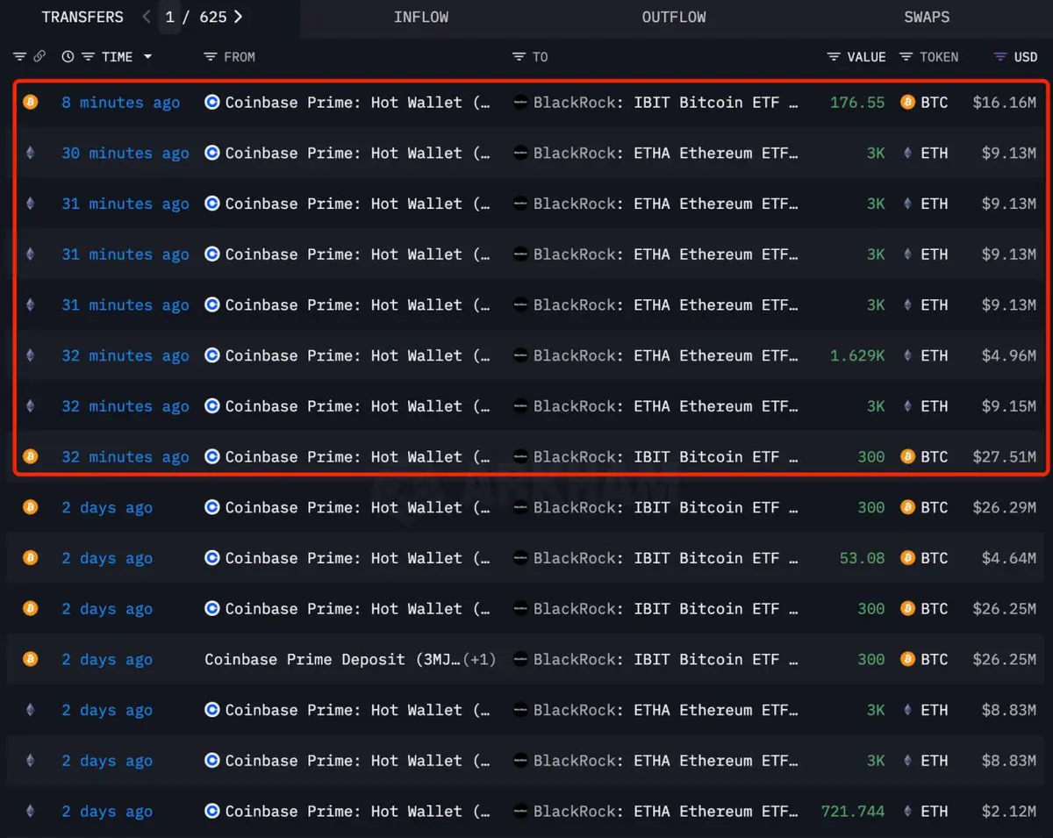The image size is (1053, 838).
Task: Open the TIME column filter icon
Action: pyautogui.click(x=88, y=57)
